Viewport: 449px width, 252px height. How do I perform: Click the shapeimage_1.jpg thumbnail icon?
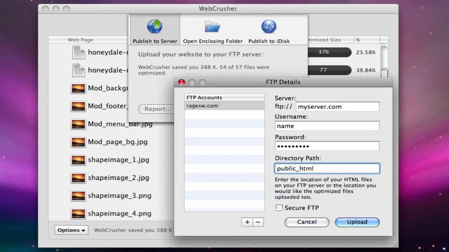(x=78, y=160)
